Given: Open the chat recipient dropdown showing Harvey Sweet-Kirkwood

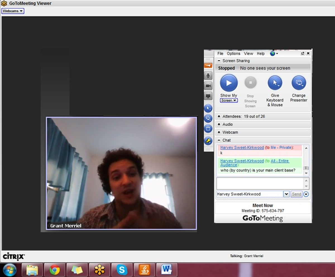Looking at the screenshot, I should coord(286,194).
